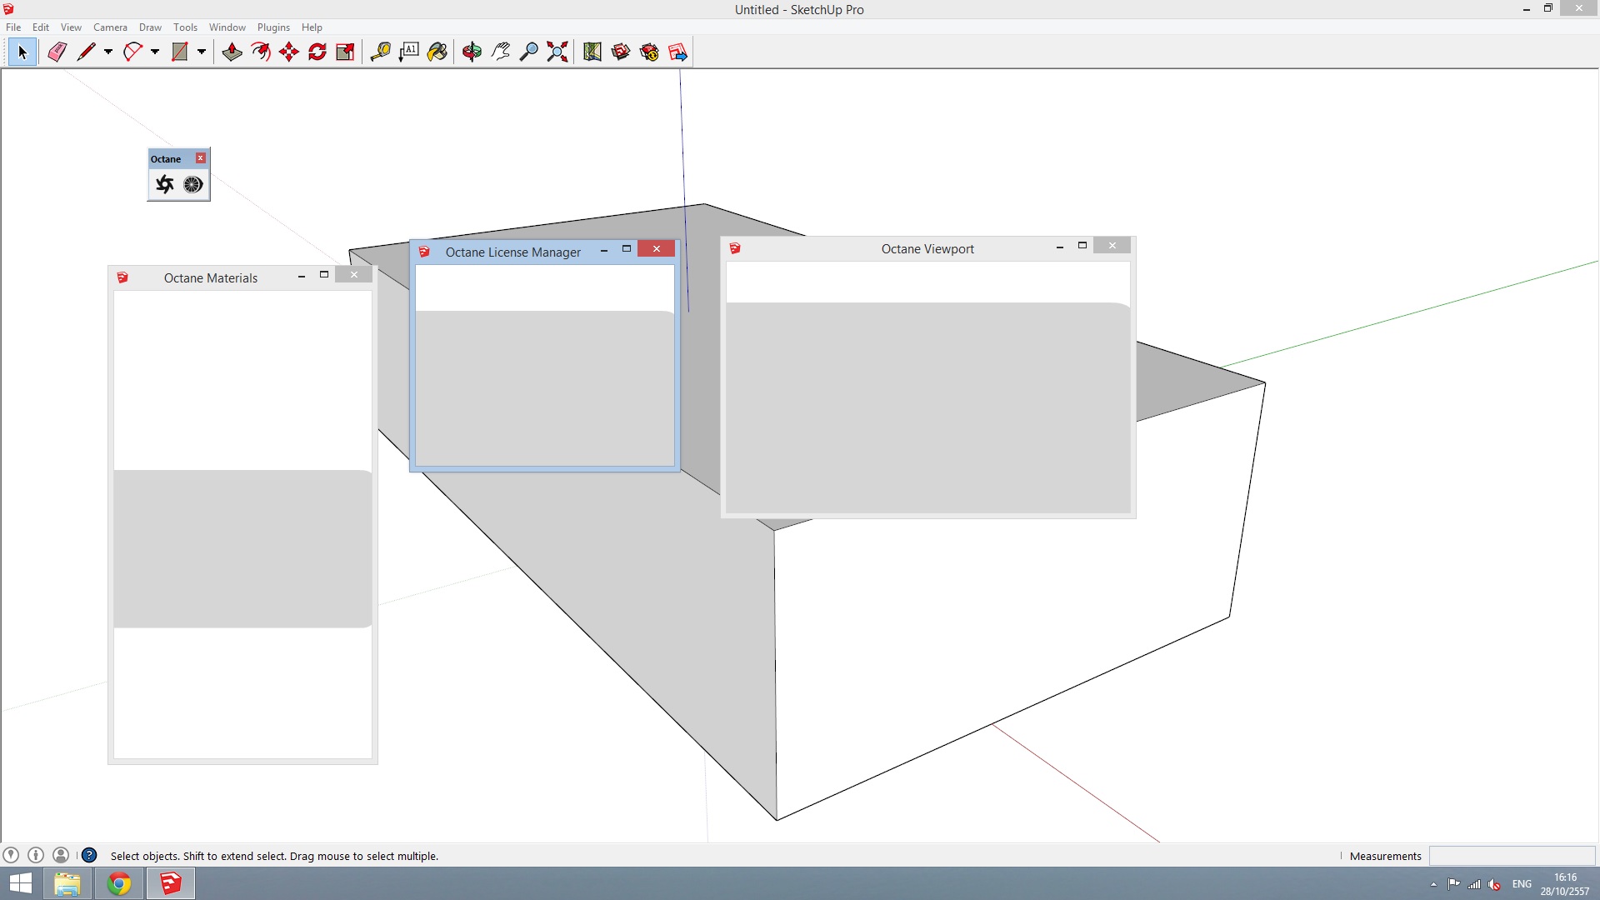Click the Zoom Extents icon
This screenshot has height=900, width=1600.
tap(557, 52)
